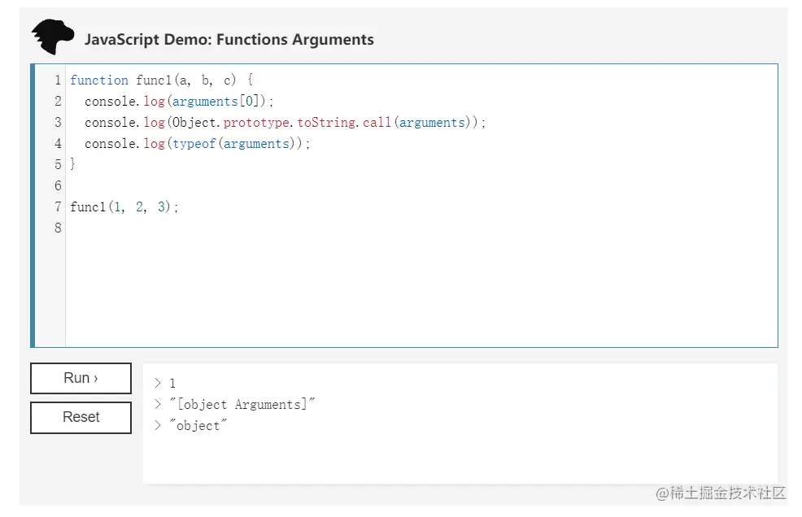Reset the demo code editor
The height and width of the screenshot is (517, 802).
81,417
